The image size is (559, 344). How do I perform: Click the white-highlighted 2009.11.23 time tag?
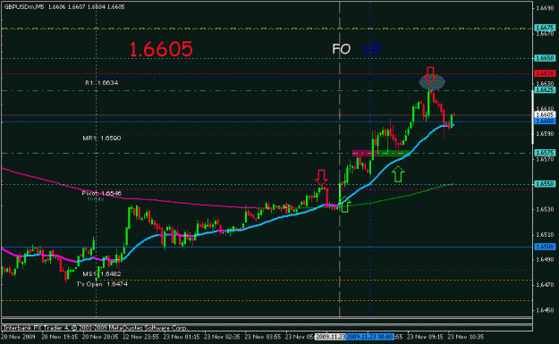pyautogui.click(x=330, y=337)
